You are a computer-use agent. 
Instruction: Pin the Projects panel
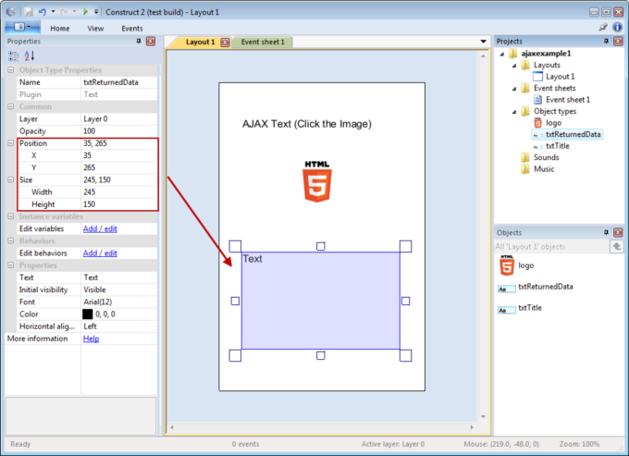(x=606, y=41)
